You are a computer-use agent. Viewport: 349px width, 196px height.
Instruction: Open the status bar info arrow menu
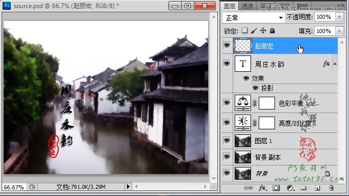128,187
